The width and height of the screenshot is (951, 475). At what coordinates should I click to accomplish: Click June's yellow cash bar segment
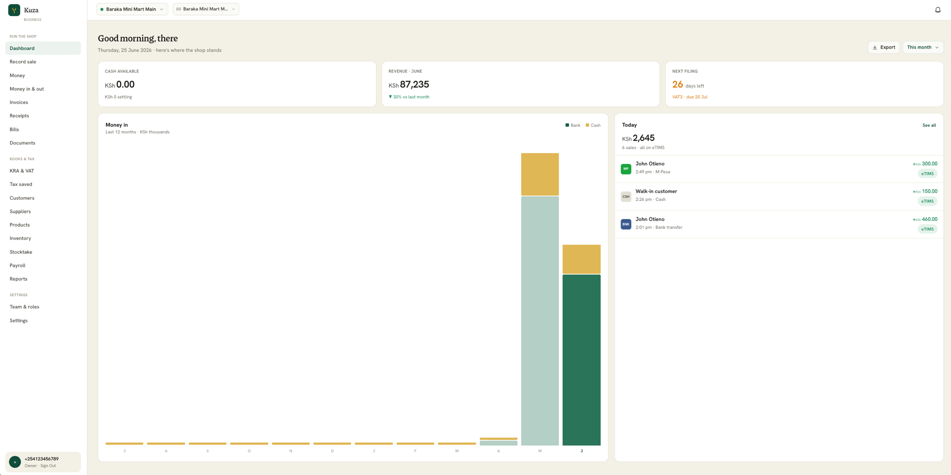582,259
